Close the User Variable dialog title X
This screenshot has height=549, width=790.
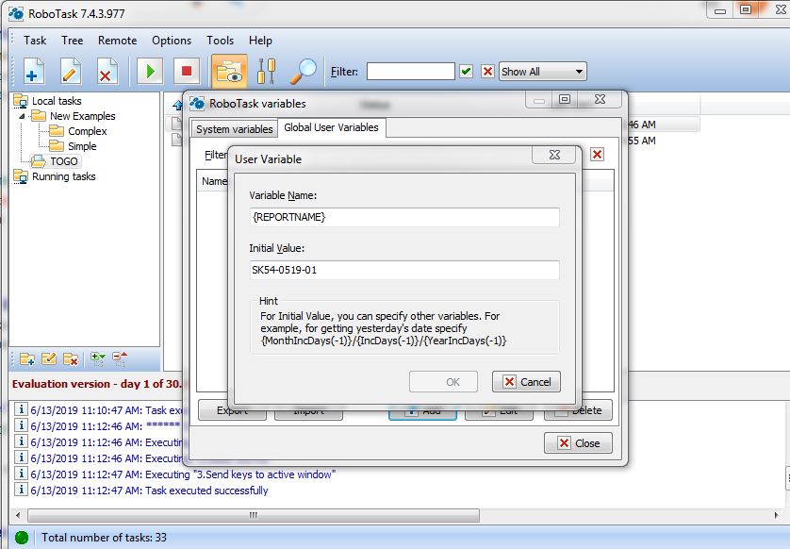[554, 155]
